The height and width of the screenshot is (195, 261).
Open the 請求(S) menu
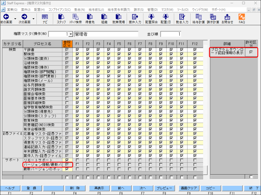pos(139,10)
